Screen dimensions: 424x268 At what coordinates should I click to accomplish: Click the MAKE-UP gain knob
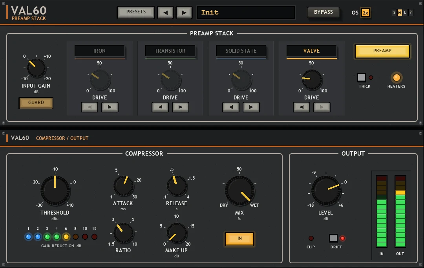[x=177, y=233]
